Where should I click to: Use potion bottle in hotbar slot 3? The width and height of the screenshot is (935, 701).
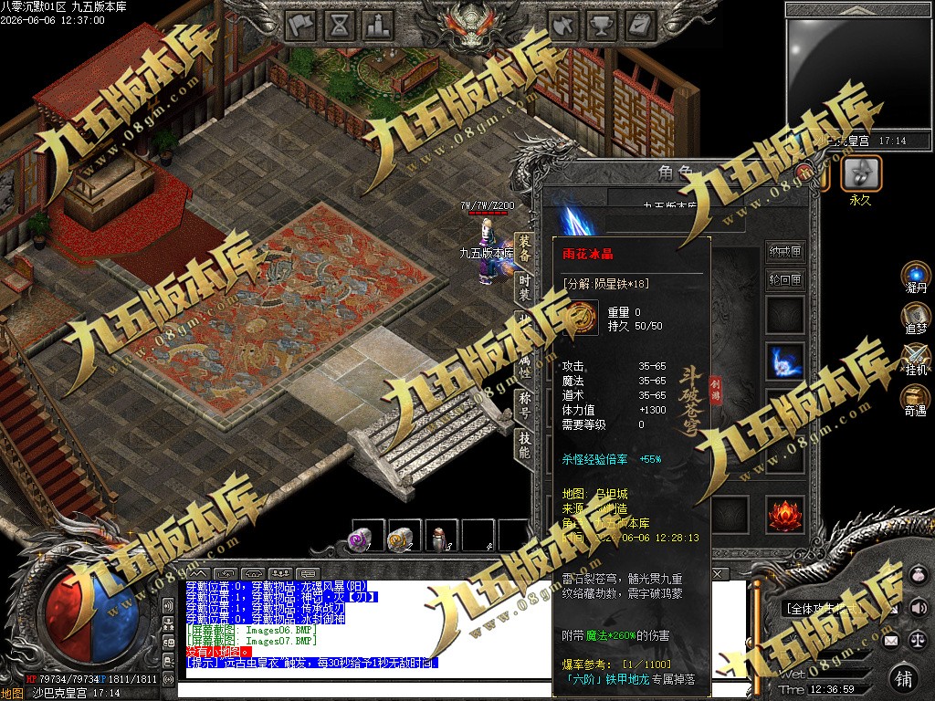pos(439,539)
